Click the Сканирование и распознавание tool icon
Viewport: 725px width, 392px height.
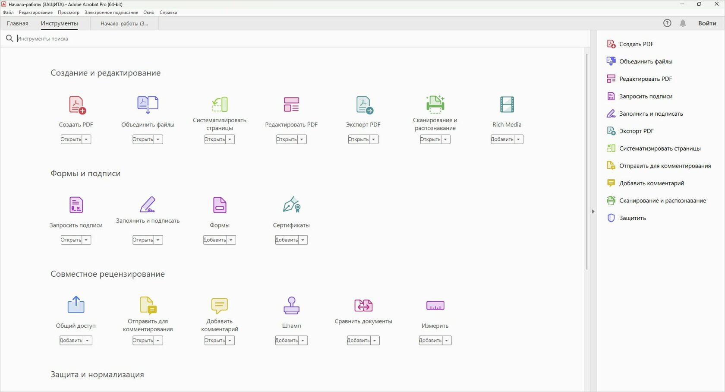tap(435, 104)
